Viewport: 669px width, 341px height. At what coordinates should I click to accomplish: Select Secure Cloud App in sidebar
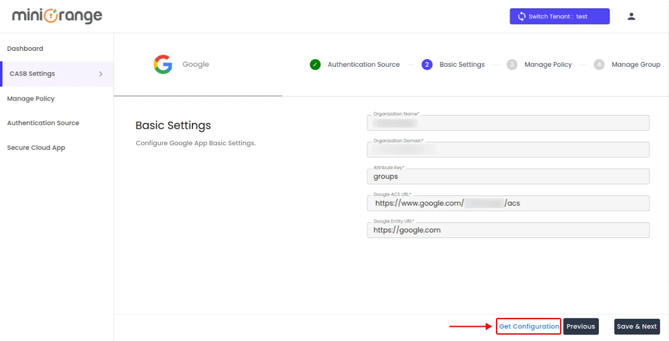tap(36, 147)
